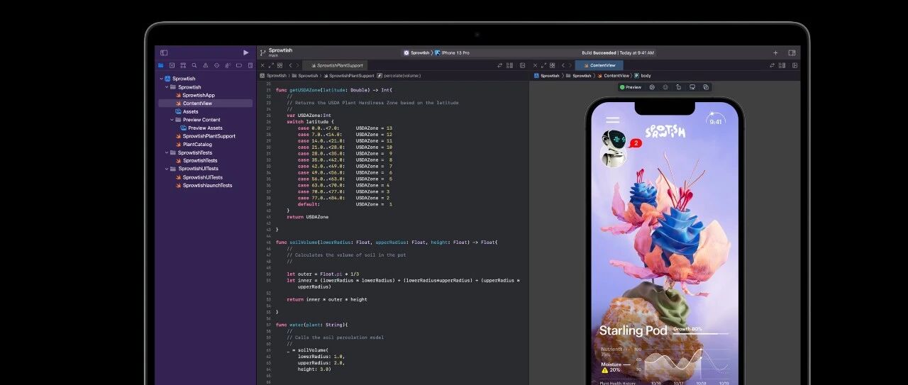Open the Sprowtish scheme selector
This screenshot has height=385, width=908.
click(417, 52)
